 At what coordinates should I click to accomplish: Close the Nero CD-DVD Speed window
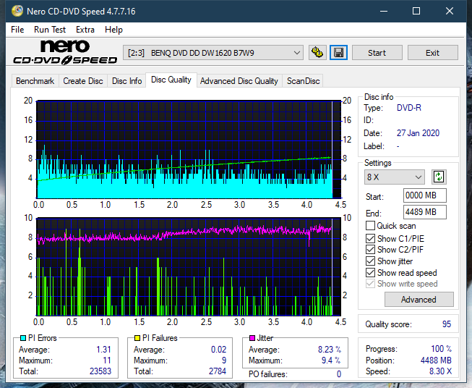pos(450,11)
